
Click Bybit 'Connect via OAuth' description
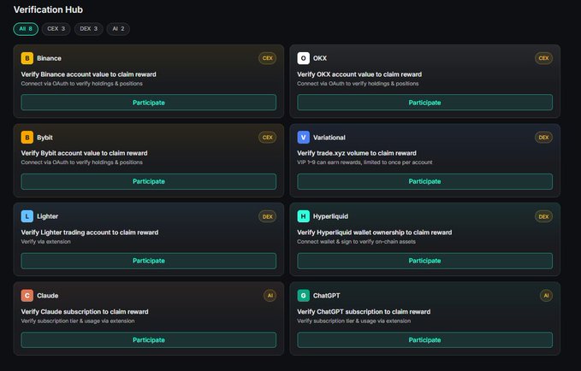[x=82, y=162]
